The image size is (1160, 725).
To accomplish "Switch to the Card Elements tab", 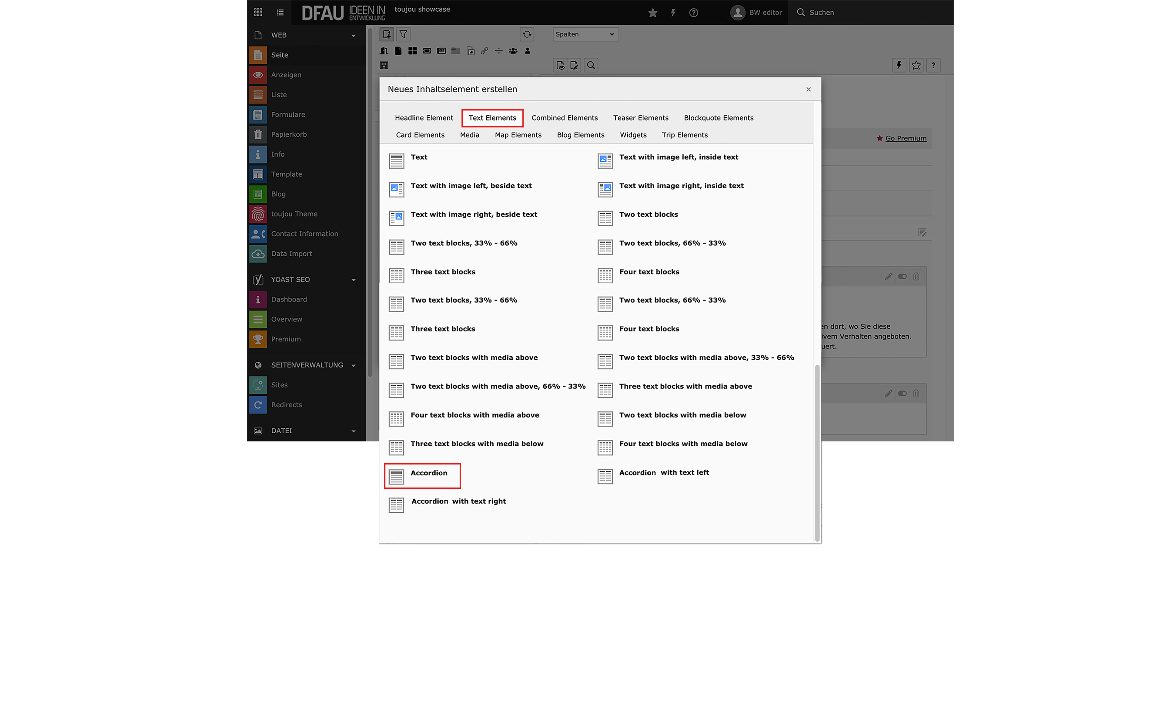I will [420, 135].
